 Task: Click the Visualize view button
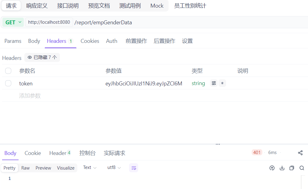[66, 168]
